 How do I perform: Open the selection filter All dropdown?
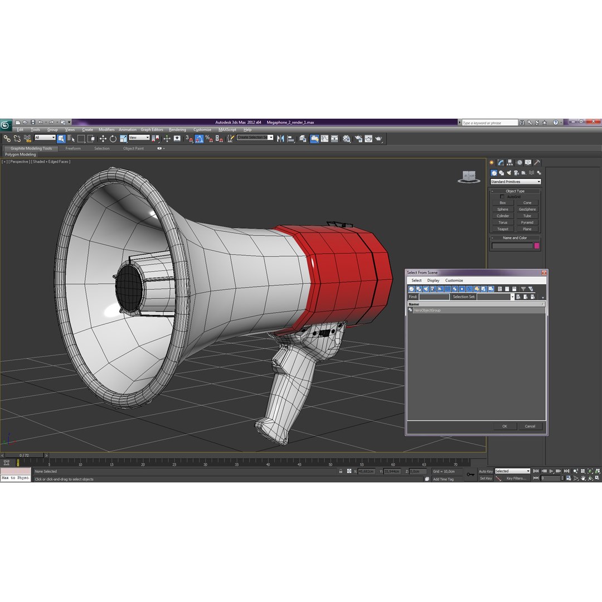(x=45, y=138)
